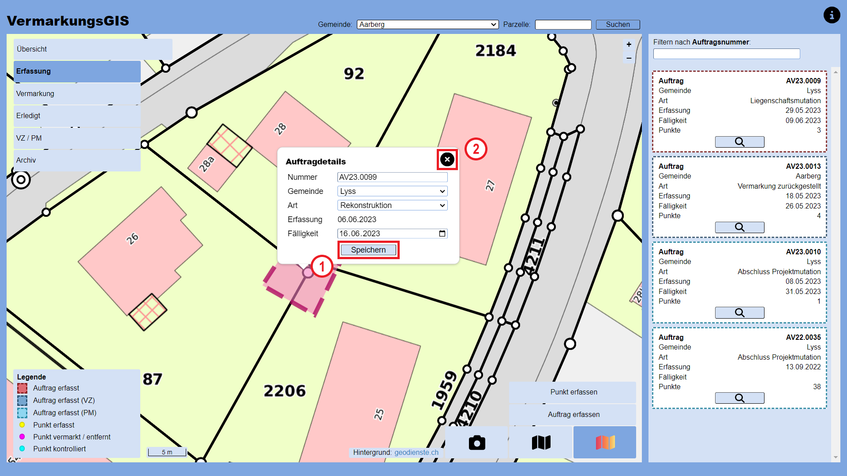Viewport: 847px width, 476px height.
Task: Inspect Auftrag AV23.0013 using its magnifier icon
Action: click(x=739, y=227)
